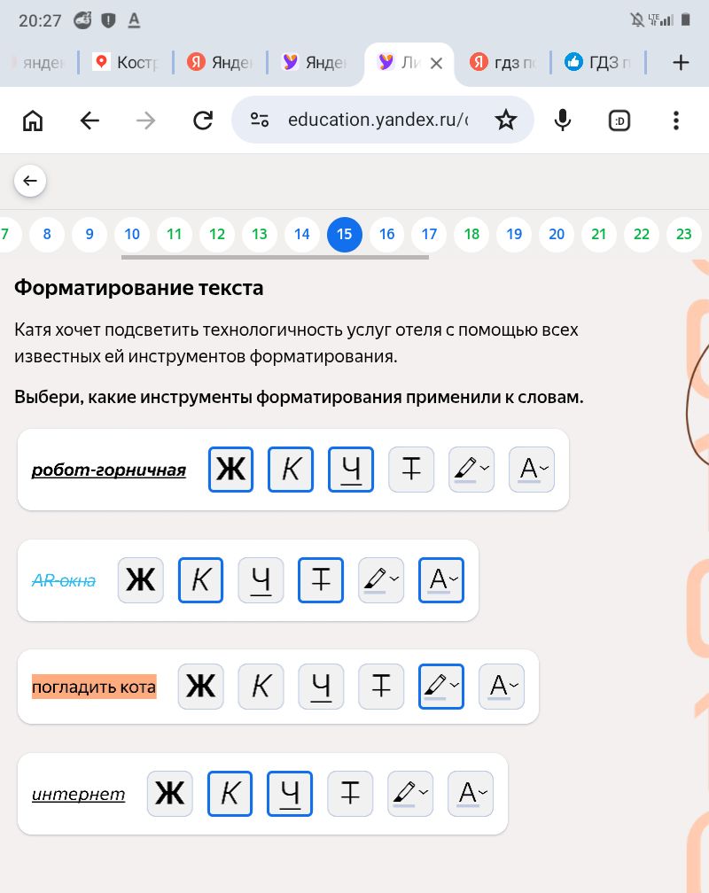This screenshot has height=893, width=709.
Task: Jump to task number 23
Action: [684, 234]
